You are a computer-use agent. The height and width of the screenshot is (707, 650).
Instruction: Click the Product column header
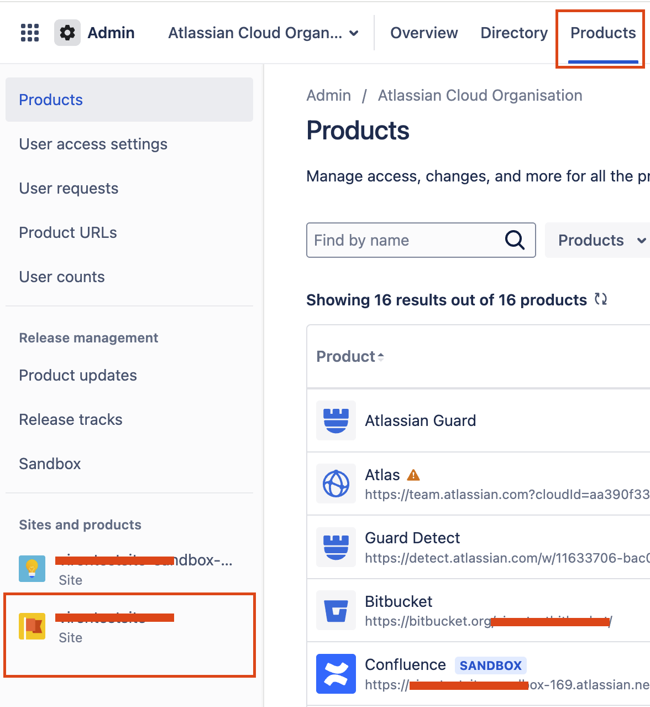pos(346,357)
